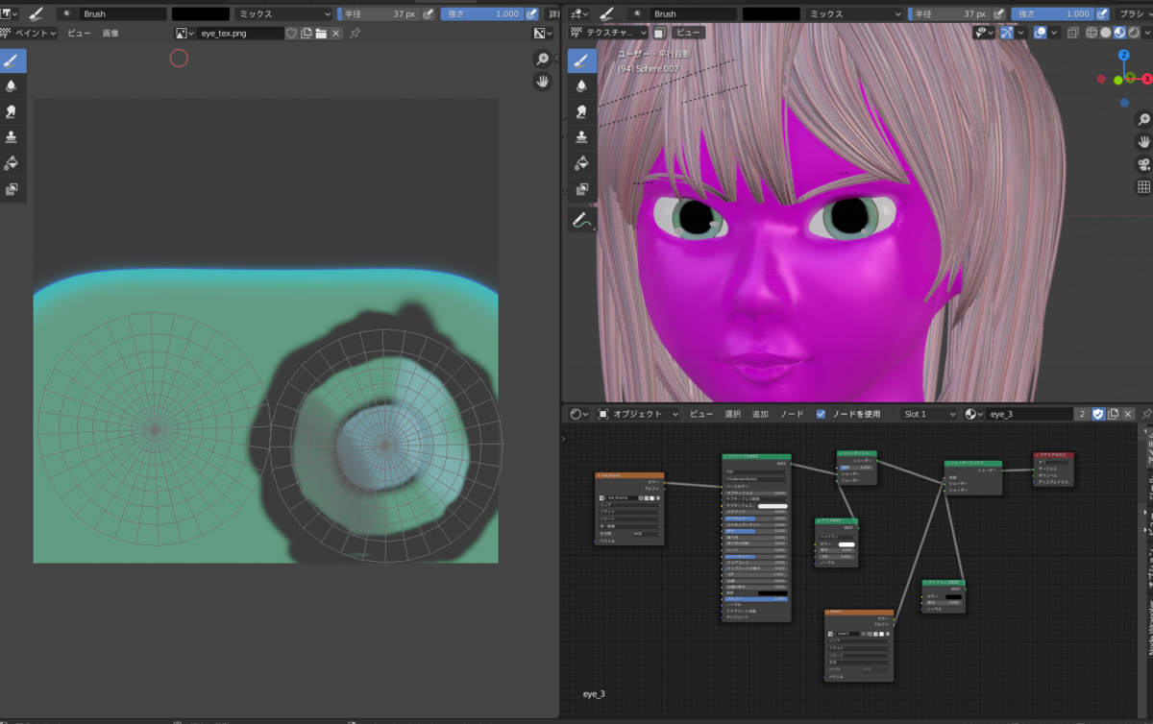Select the Draw tool in 3D viewport toolbar
1153x724 pixels.
(x=581, y=60)
